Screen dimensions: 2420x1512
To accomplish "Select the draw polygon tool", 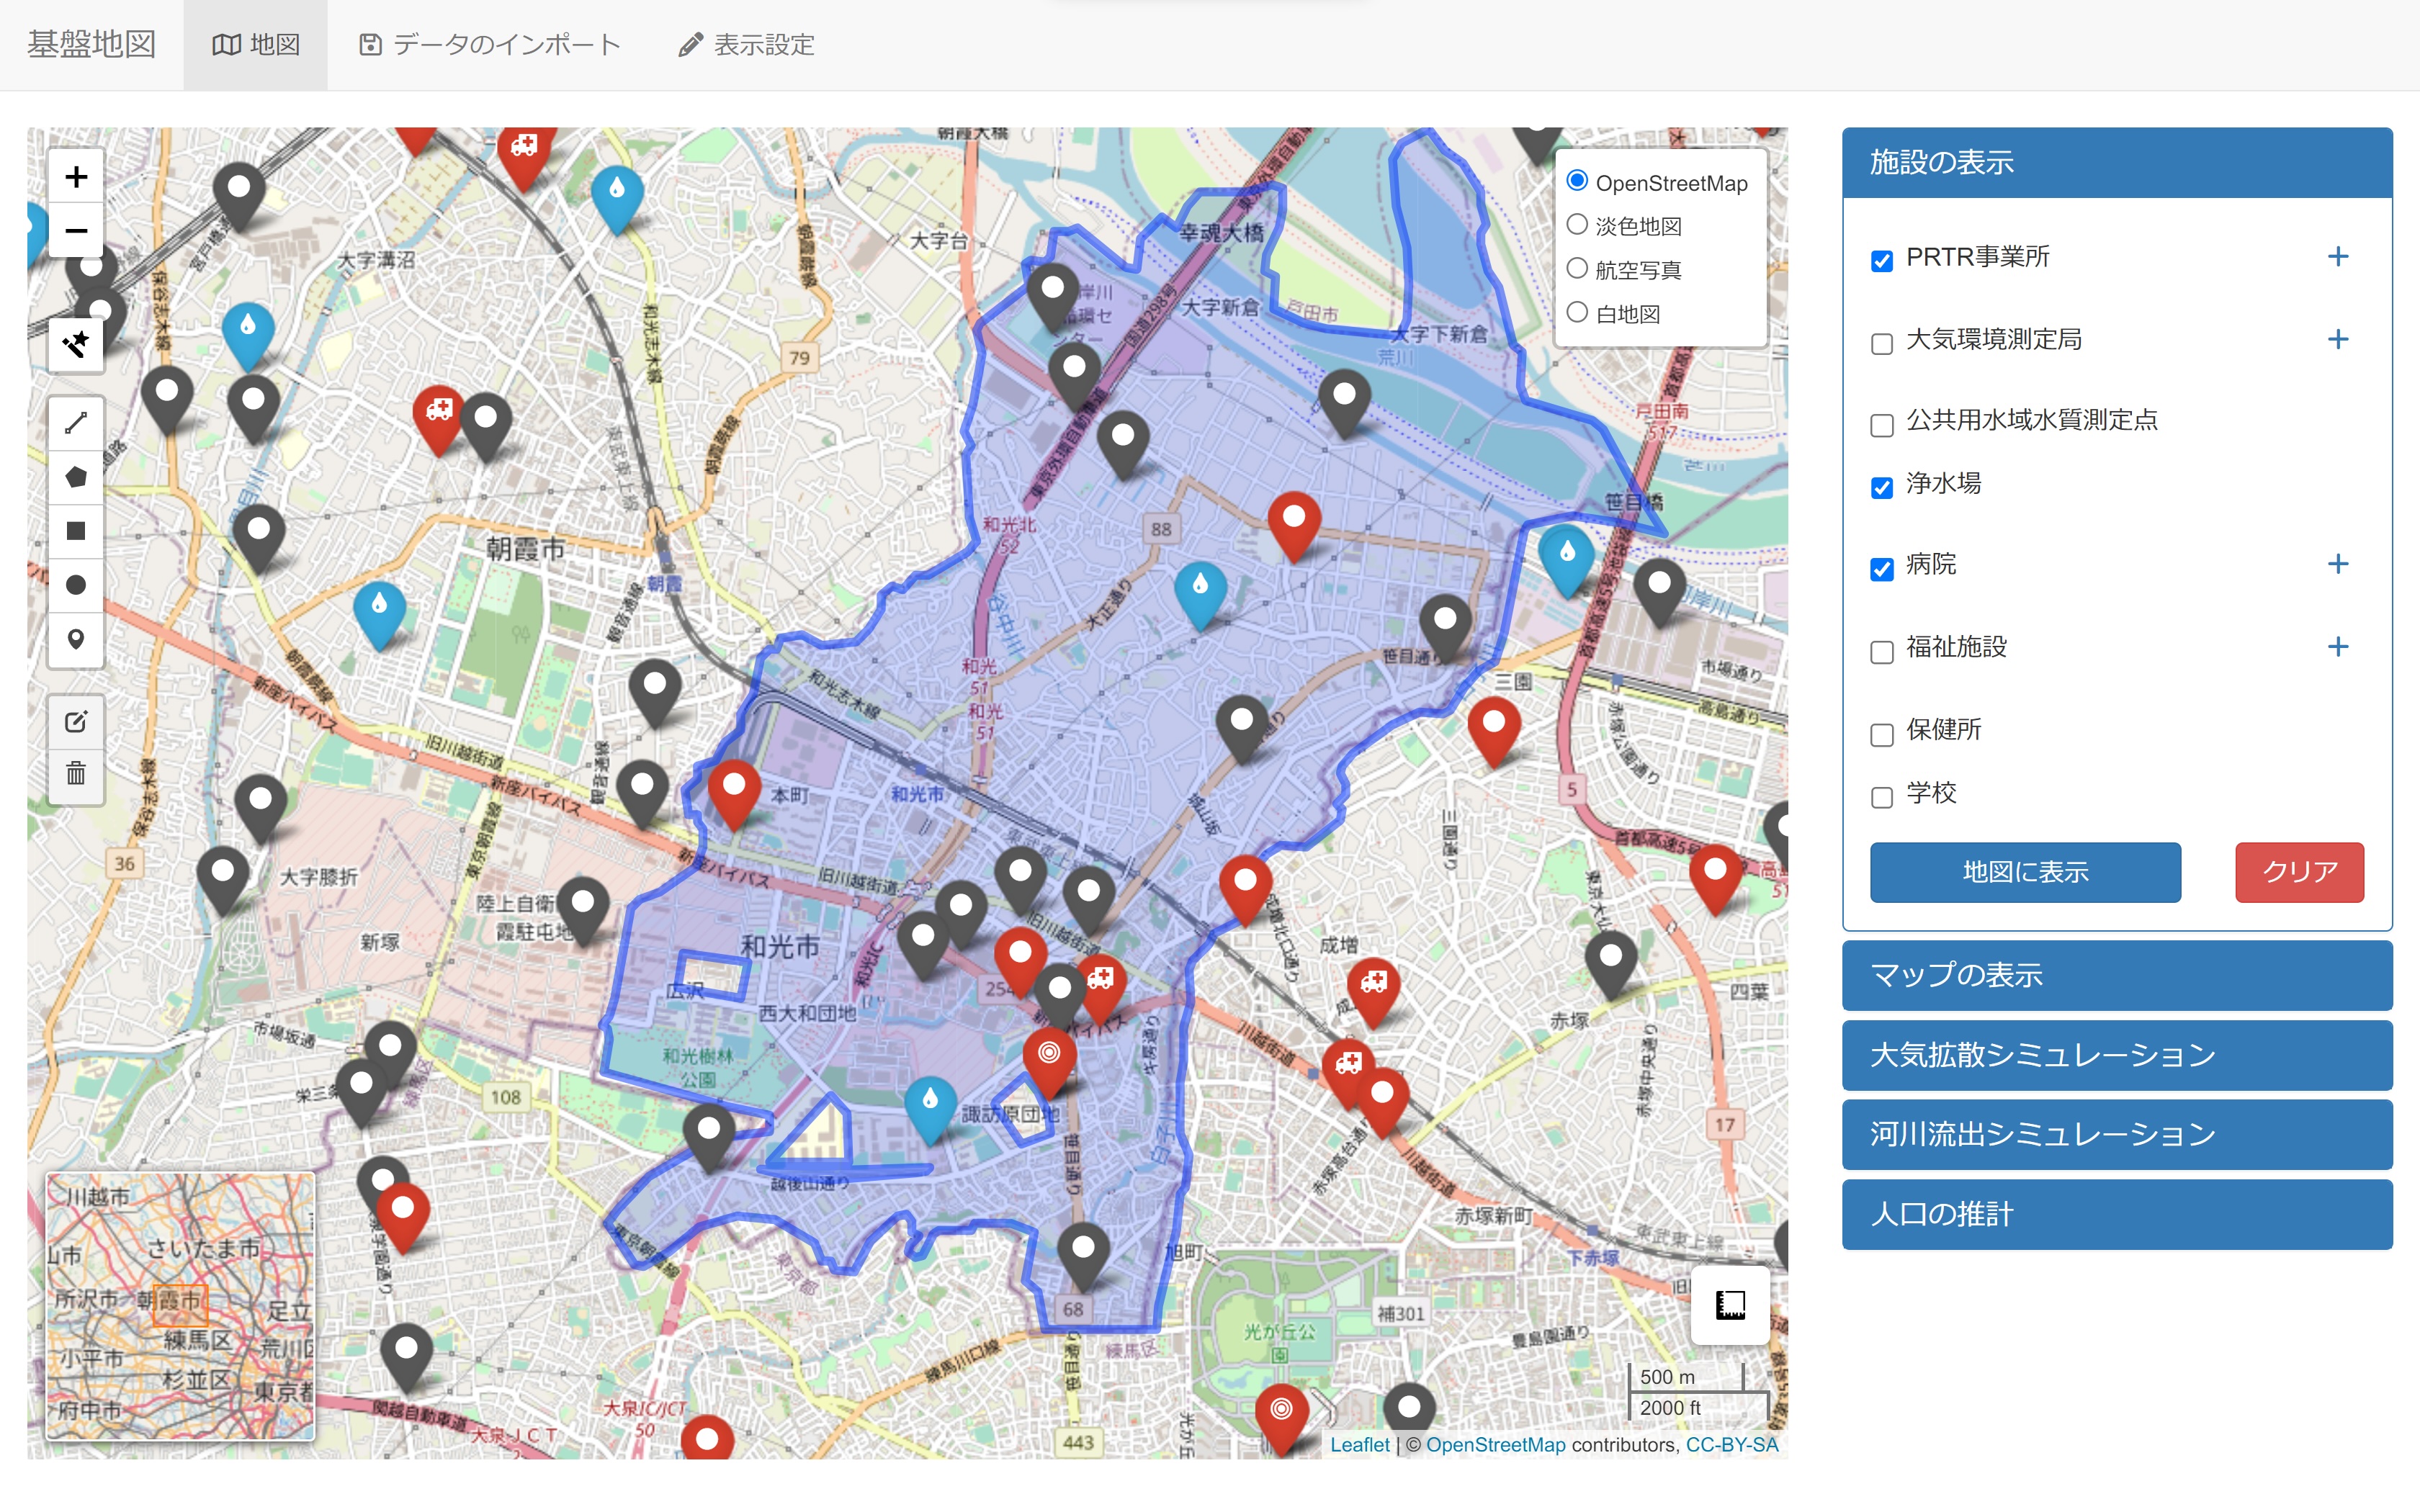I will pos(76,477).
